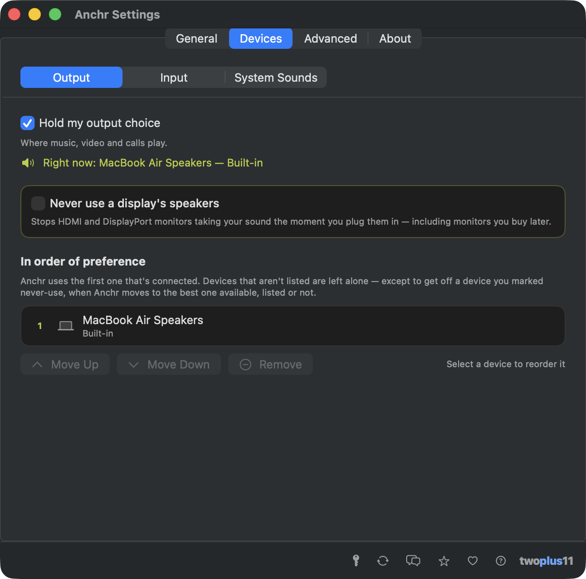Select the Devices tab

coord(261,39)
